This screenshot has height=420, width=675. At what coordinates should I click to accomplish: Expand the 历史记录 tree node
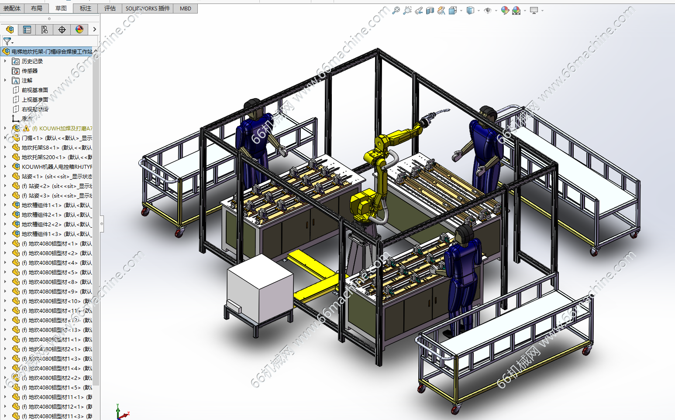pyautogui.click(x=5, y=61)
